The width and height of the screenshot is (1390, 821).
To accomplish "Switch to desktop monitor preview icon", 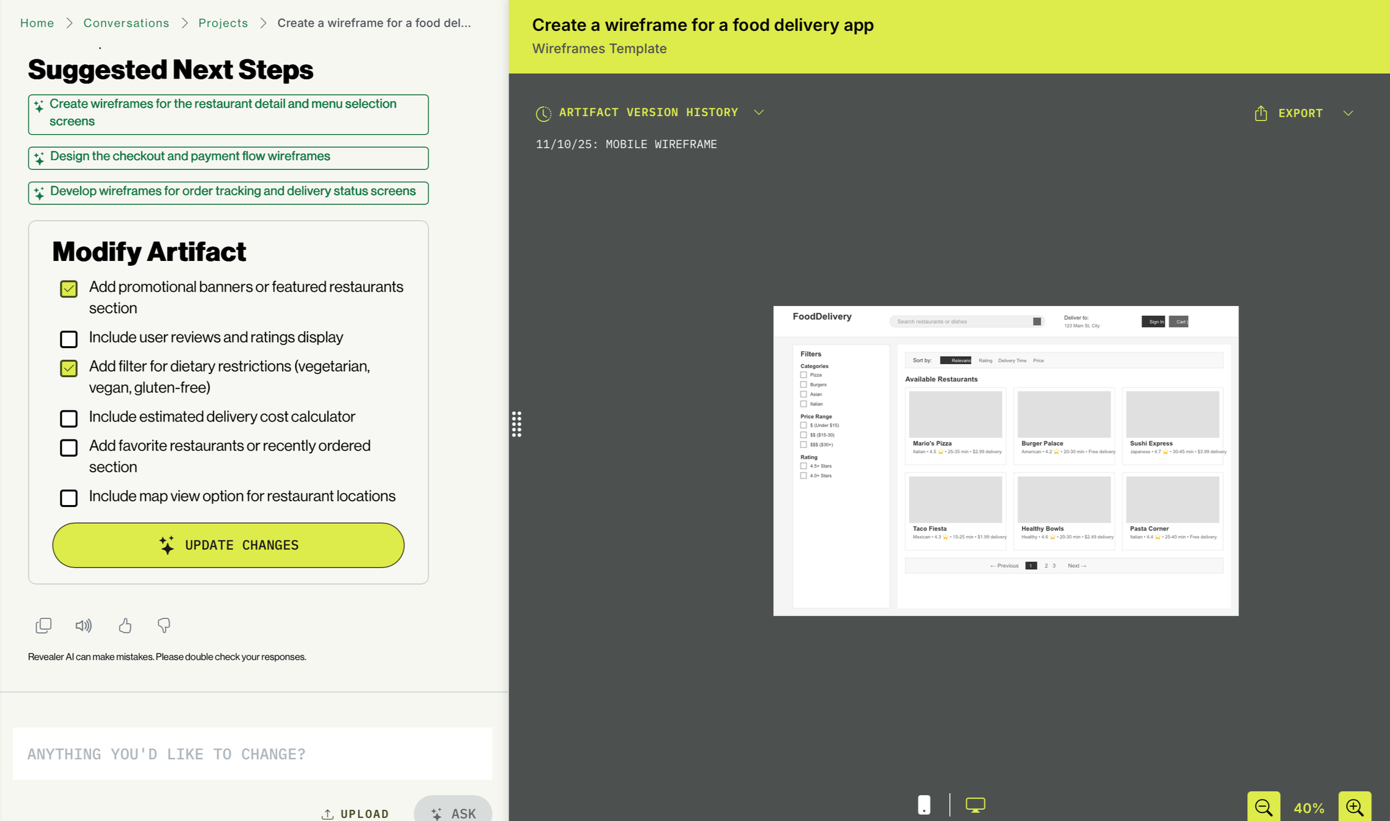I will [975, 805].
